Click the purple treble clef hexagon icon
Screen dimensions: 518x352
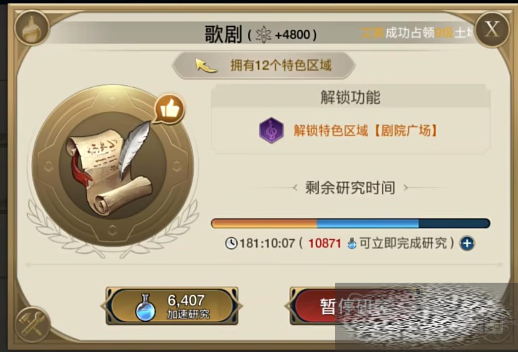[271, 130]
